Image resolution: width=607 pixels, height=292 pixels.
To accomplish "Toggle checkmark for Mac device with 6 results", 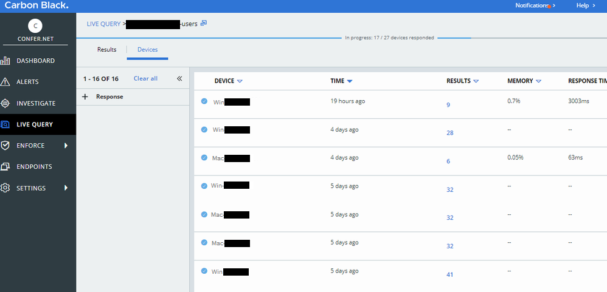I will tap(204, 157).
